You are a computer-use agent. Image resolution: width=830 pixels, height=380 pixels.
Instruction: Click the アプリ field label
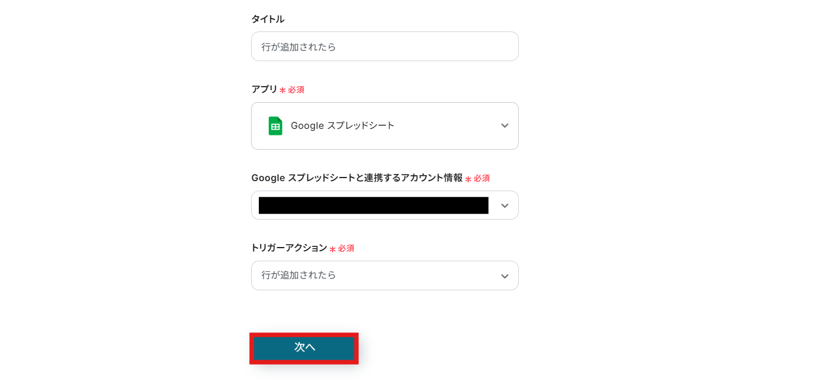264,89
